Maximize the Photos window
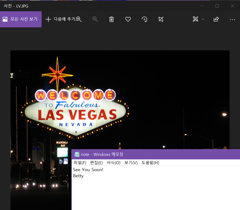This screenshot has width=240, height=210. click(217, 6)
